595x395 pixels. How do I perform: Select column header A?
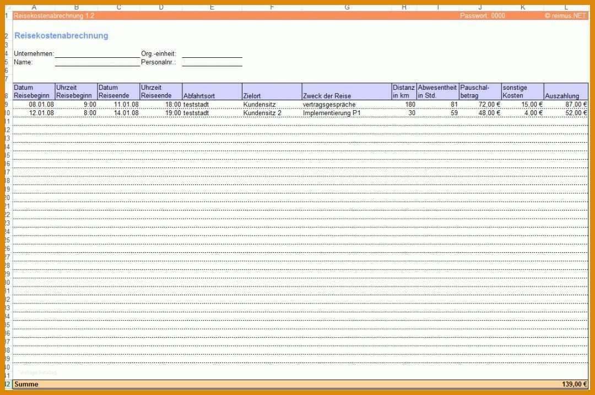coord(34,7)
